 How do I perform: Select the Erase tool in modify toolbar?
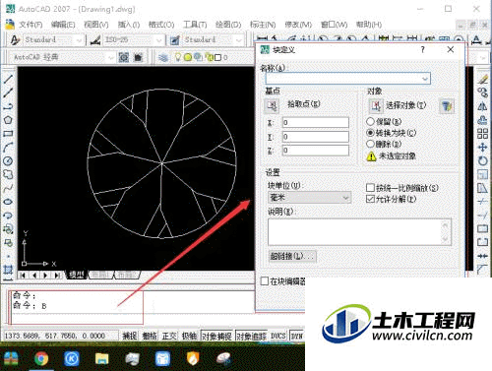(x=482, y=79)
